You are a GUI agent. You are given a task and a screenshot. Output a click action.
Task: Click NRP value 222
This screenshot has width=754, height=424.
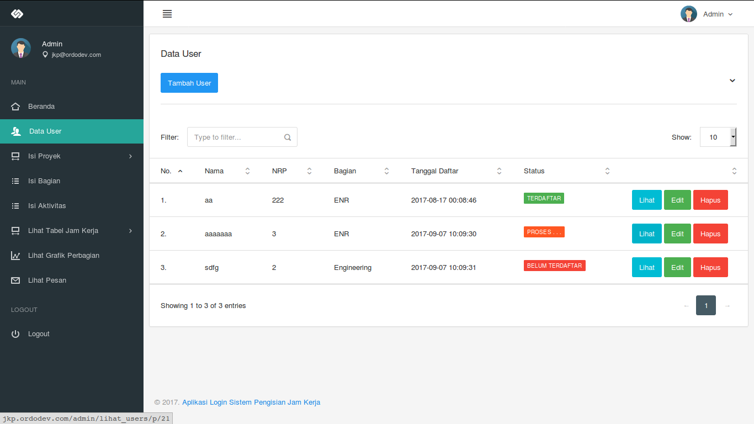[278, 200]
